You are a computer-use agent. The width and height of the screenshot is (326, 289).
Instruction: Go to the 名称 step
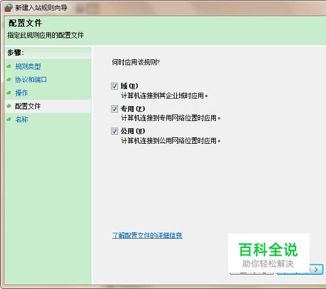(x=22, y=119)
